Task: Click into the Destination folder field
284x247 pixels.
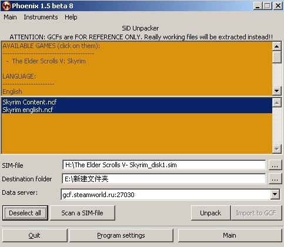Action: click(164, 179)
